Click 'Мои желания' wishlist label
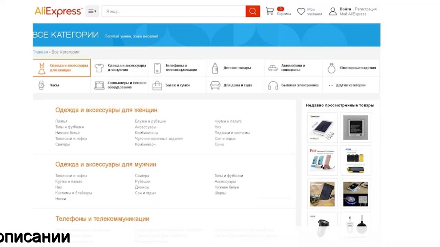440x247 pixels. coord(315,12)
